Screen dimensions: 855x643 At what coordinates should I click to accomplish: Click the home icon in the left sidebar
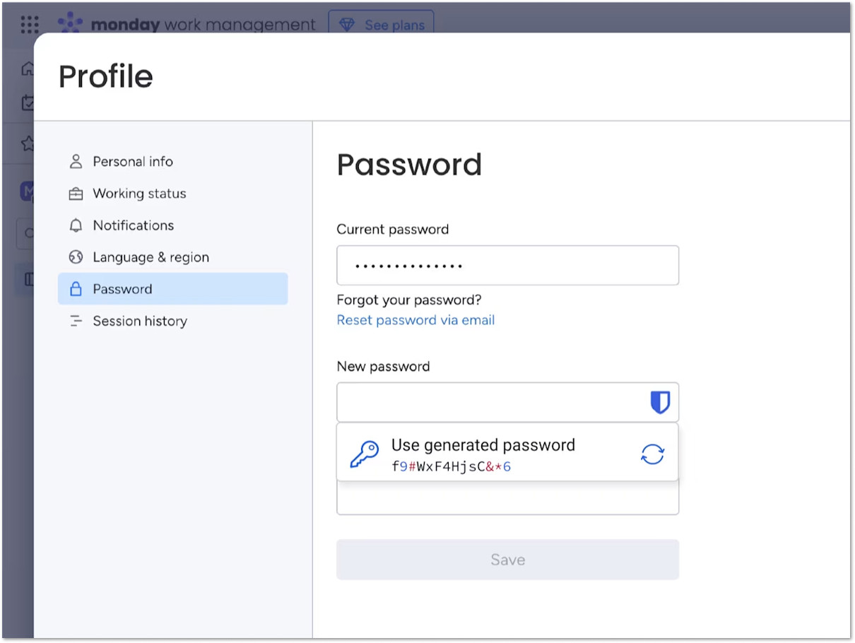pyautogui.click(x=27, y=69)
